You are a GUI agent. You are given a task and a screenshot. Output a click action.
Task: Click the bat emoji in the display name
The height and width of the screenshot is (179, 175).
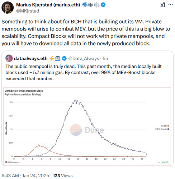coord(90,5)
